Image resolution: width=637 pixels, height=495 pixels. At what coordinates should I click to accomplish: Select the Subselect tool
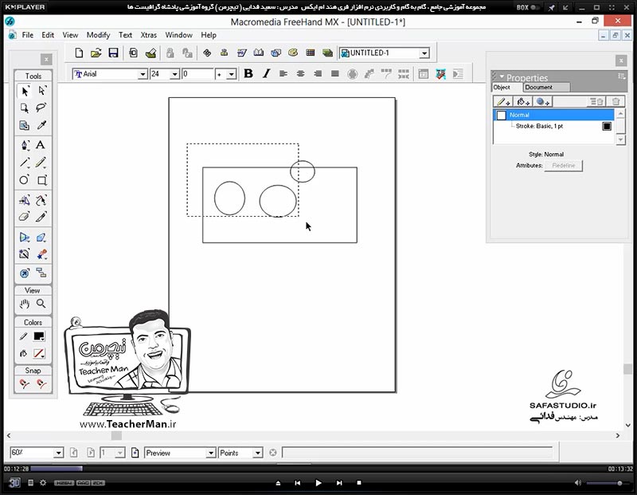[42, 91]
